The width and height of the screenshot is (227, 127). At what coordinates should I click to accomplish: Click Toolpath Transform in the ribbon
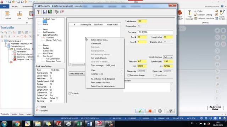coord(204,18)
